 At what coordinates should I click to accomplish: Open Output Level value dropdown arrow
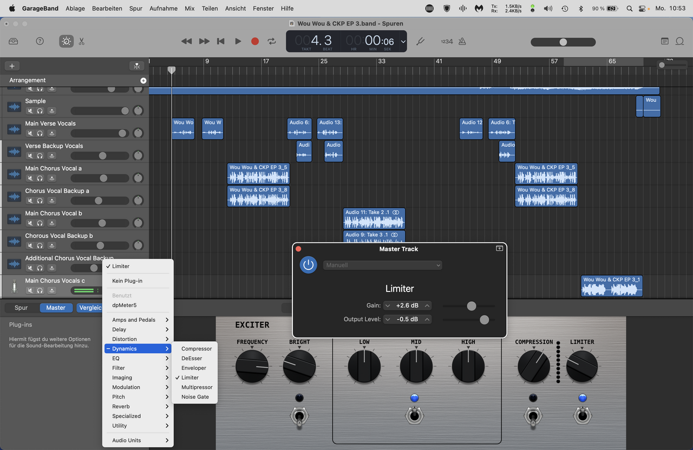point(388,320)
